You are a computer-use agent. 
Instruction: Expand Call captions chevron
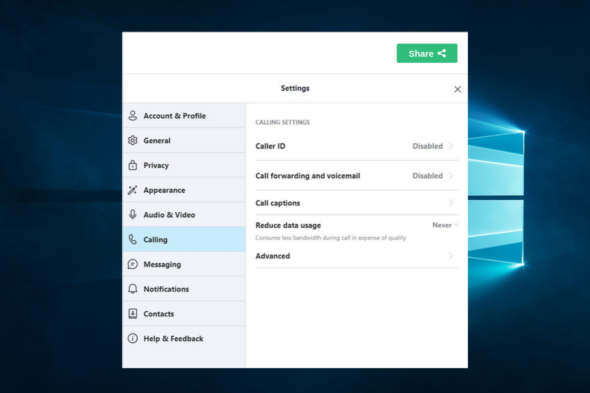coord(451,203)
